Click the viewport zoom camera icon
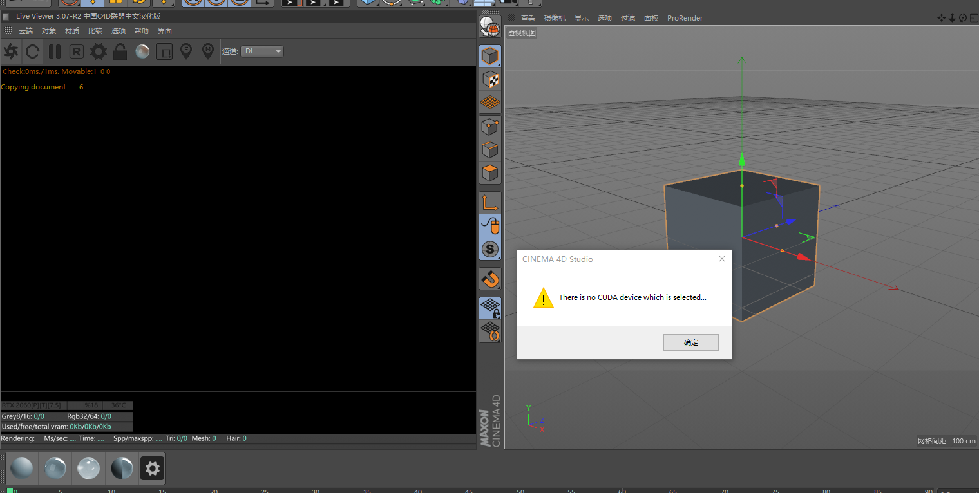This screenshot has width=979, height=493. [952, 18]
